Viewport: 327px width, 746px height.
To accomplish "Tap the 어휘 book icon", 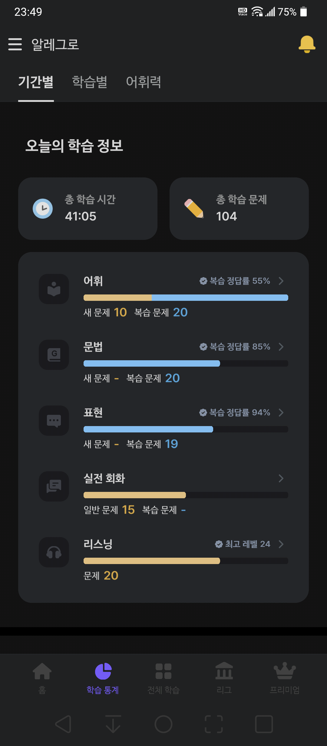I will pyautogui.click(x=54, y=289).
